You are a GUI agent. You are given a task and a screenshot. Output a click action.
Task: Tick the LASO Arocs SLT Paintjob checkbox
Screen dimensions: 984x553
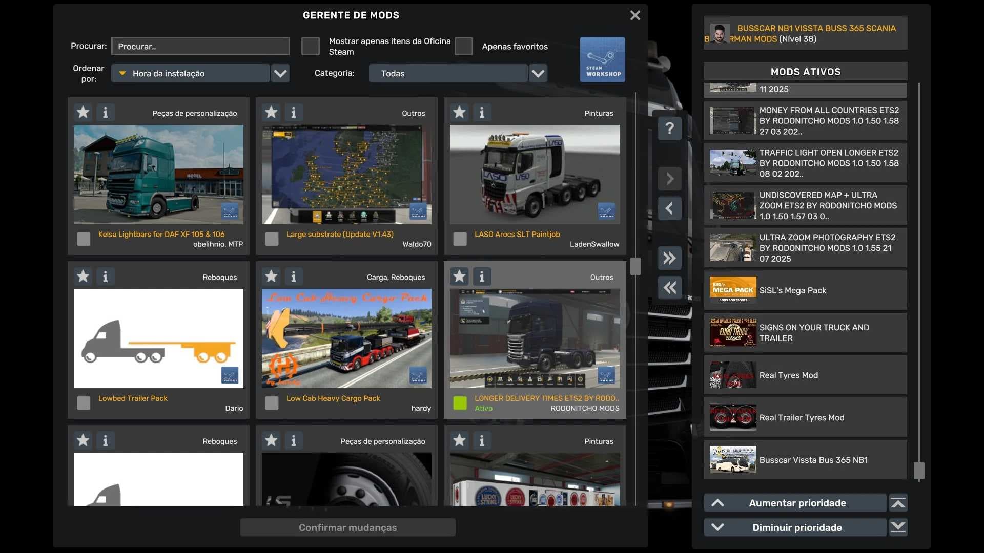pyautogui.click(x=460, y=239)
